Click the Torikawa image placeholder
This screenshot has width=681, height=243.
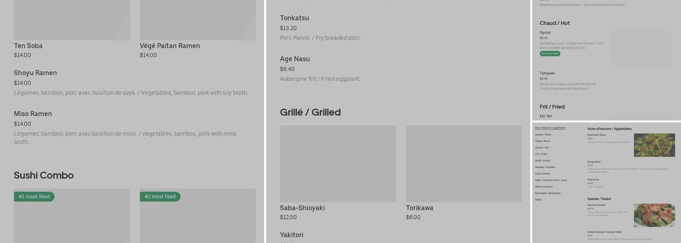[x=464, y=164]
